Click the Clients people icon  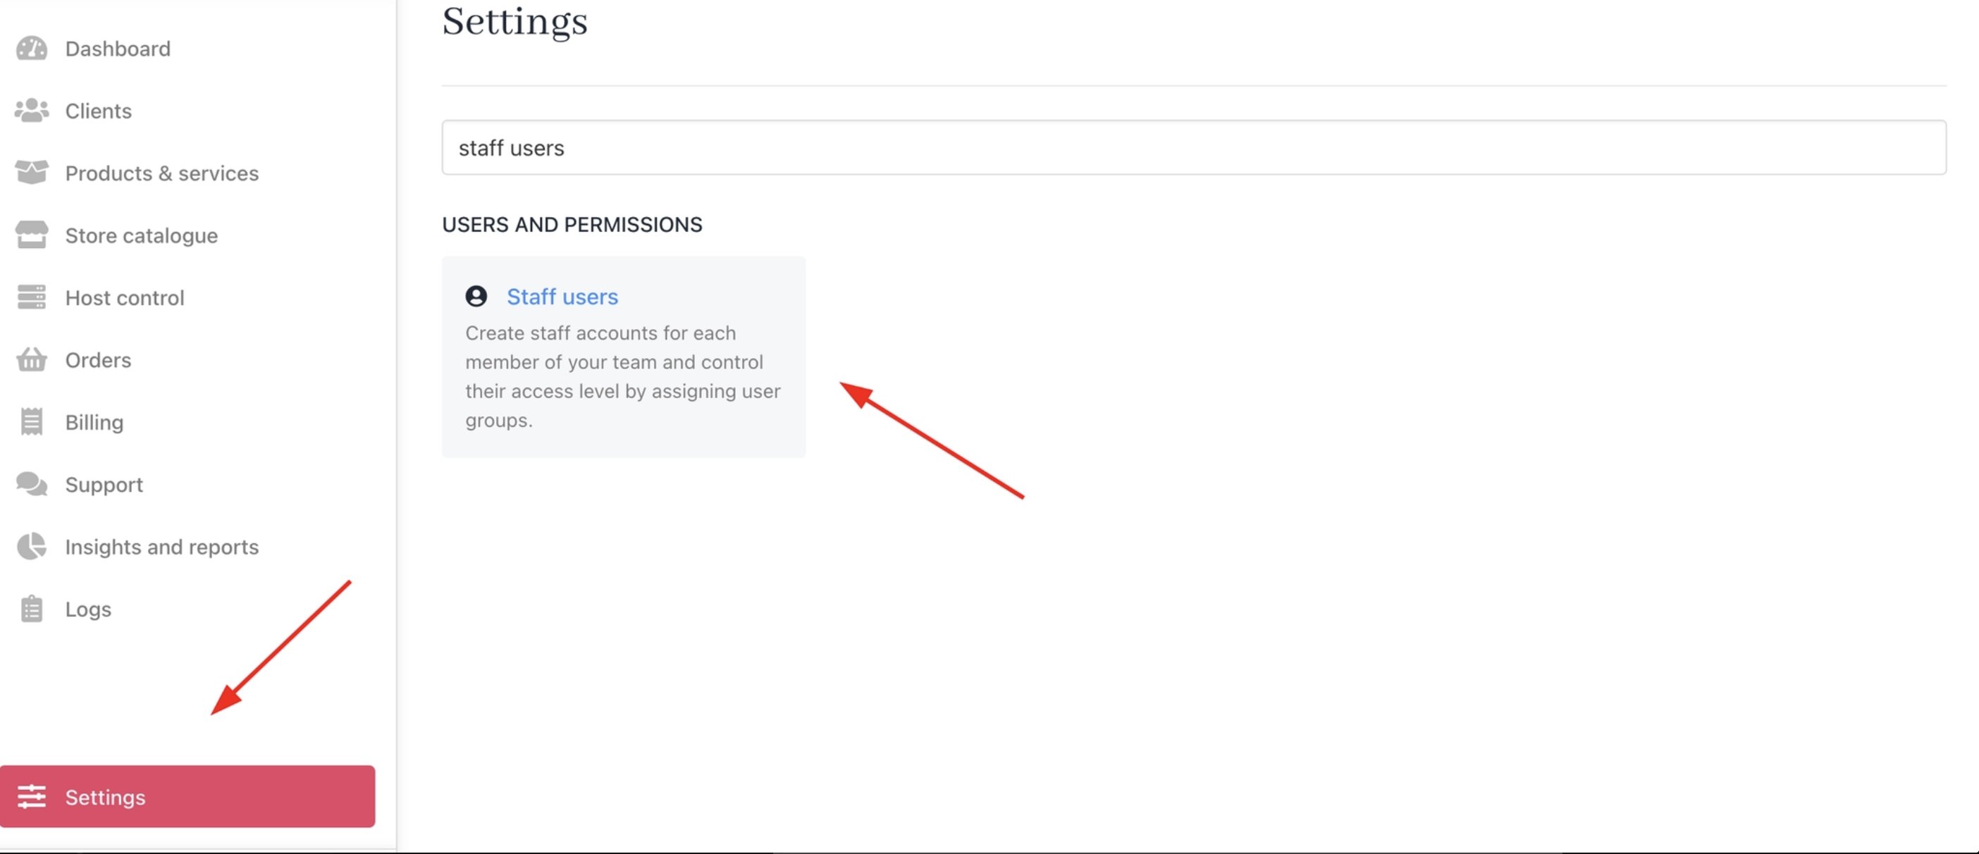(32, 111)
